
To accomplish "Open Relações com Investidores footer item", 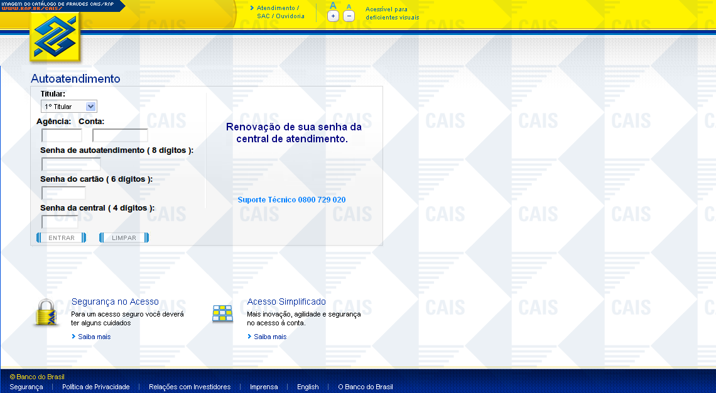I will [190, 387].
